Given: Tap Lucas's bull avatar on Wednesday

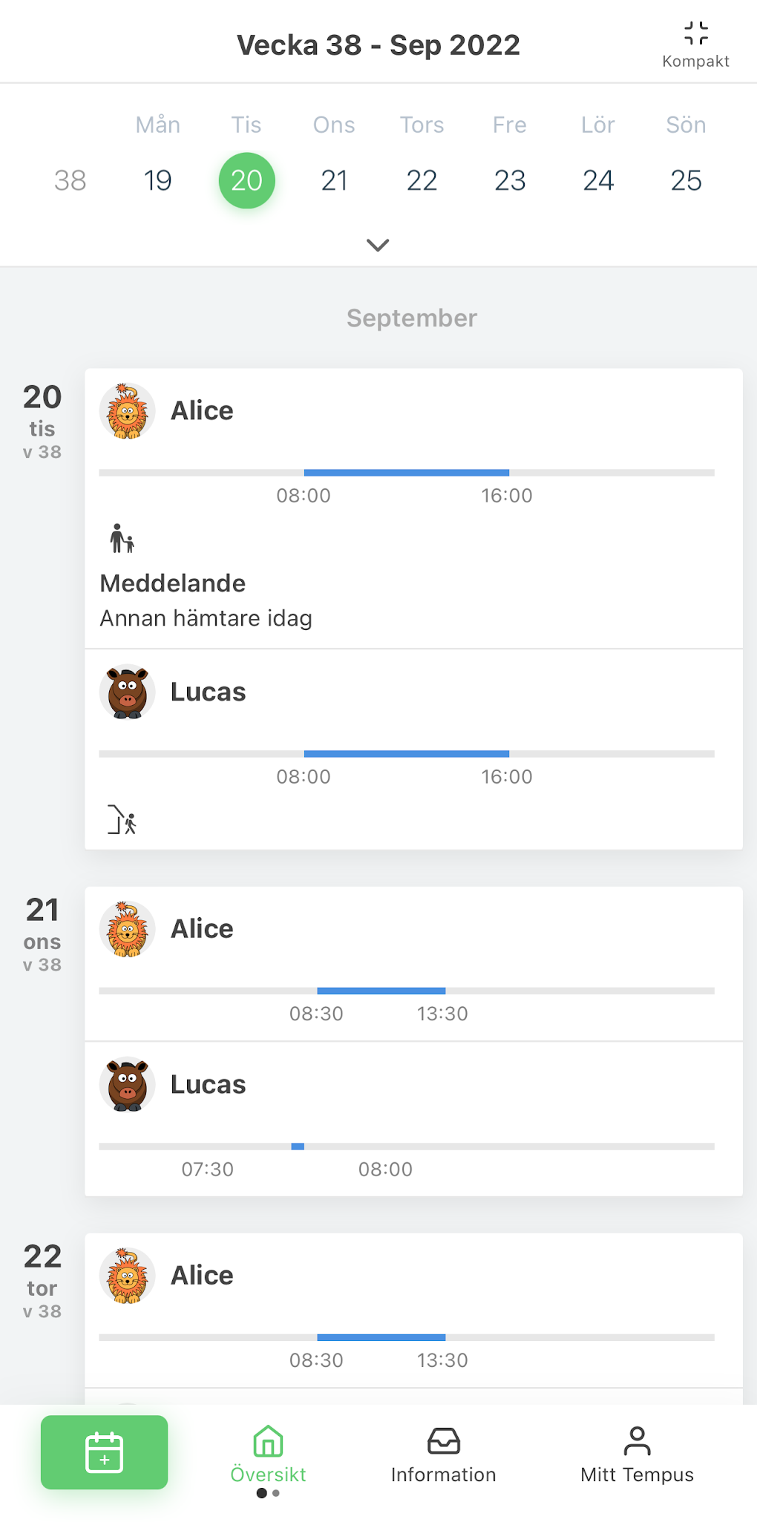Looking at the screenshot, I should tap(128, 1085).
